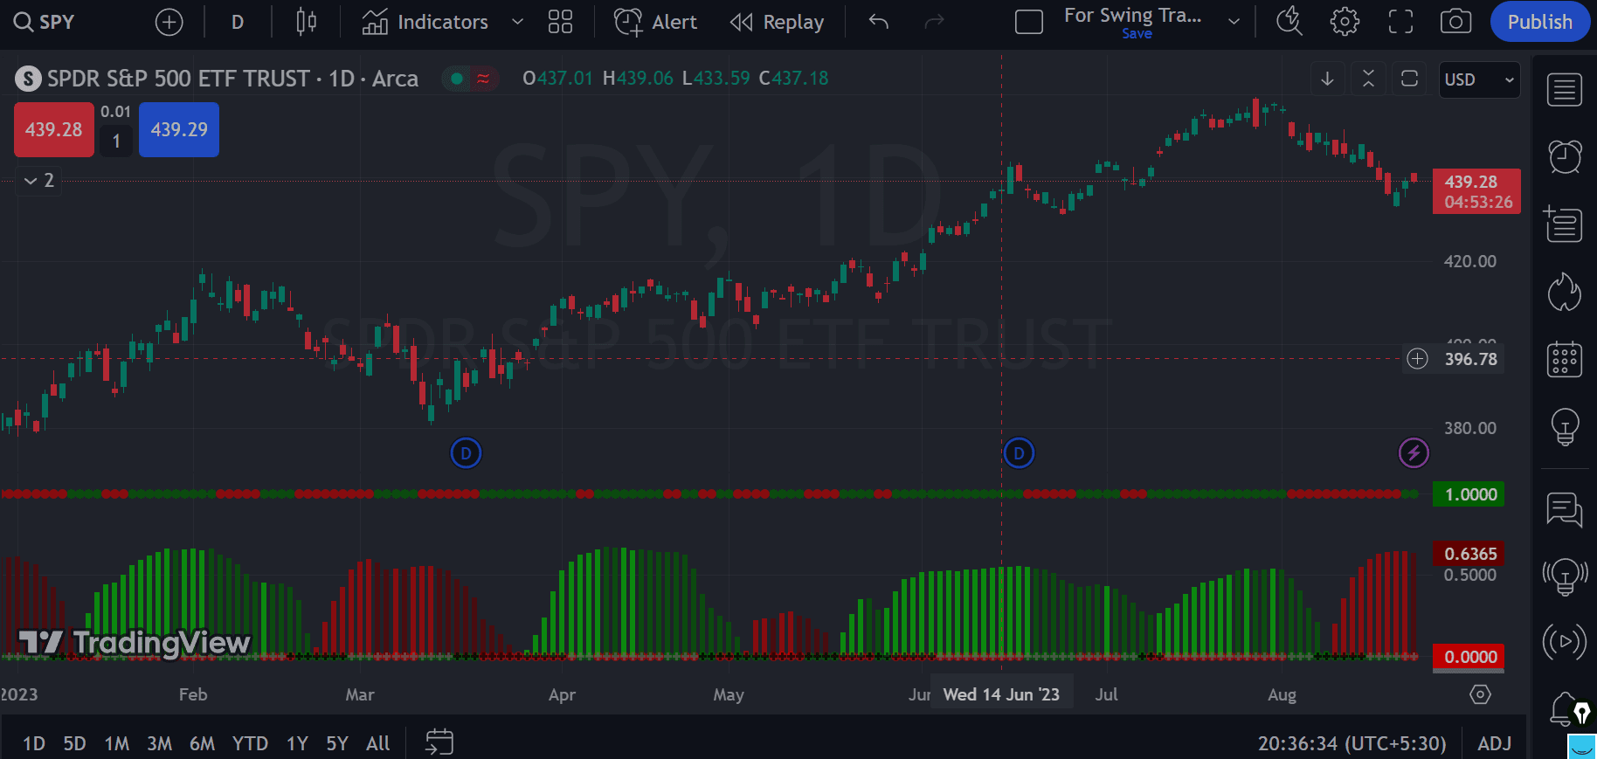
Task: Click the 439.28 sell price button
Action: (54, 129)
